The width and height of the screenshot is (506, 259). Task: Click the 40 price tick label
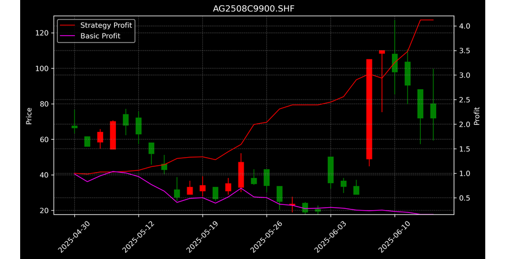tap(44, 175)
